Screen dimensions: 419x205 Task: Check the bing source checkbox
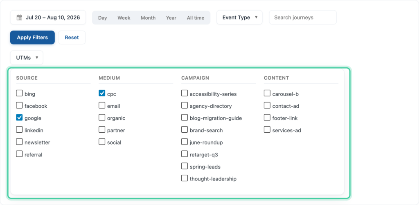pyautogui.click(x=19, y=93)
